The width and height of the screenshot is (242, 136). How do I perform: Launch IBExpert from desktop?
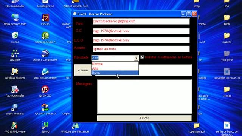click(x=15, y=56)
